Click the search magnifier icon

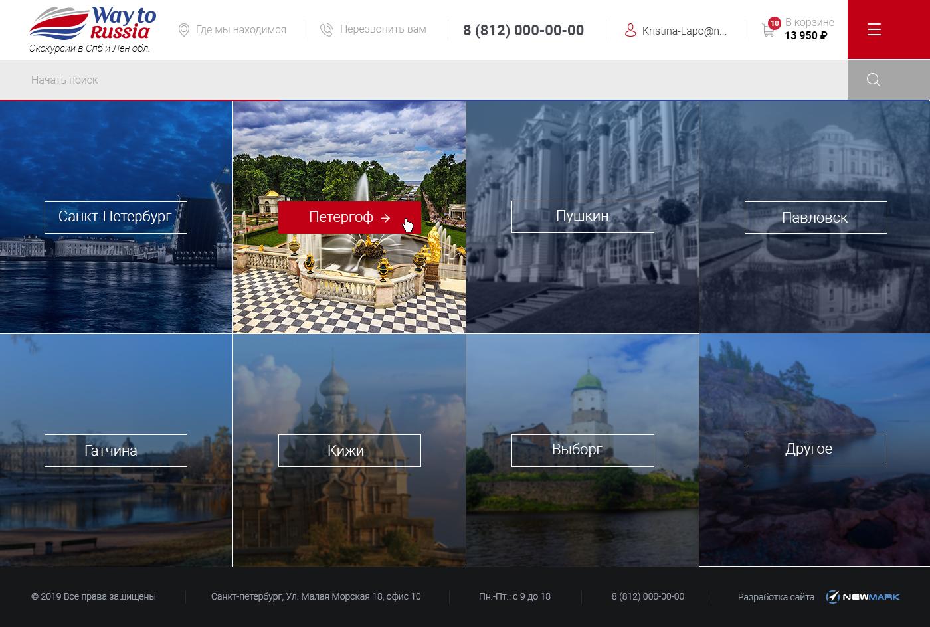(x=874, y=80)
